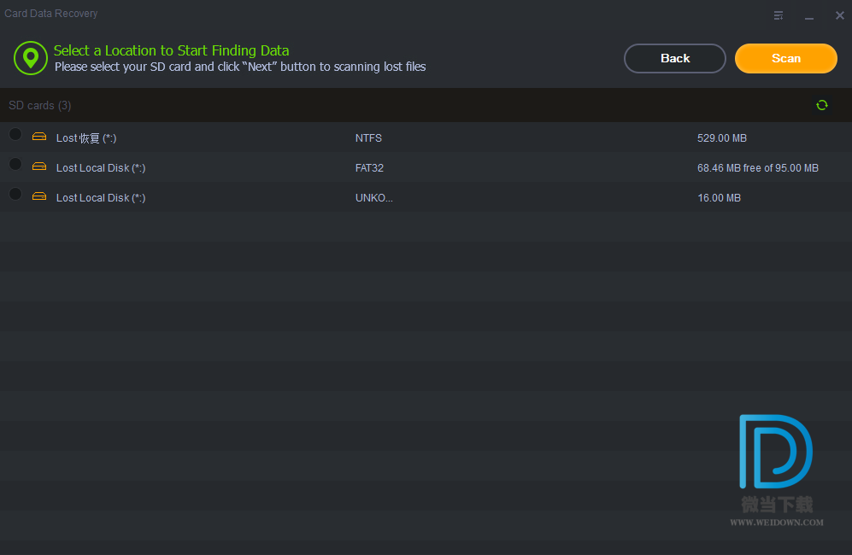
Task: Click the drive icon beside Lost 恢复
Action: point(39,137)
